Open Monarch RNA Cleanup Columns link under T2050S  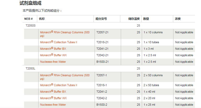(64, 33)
